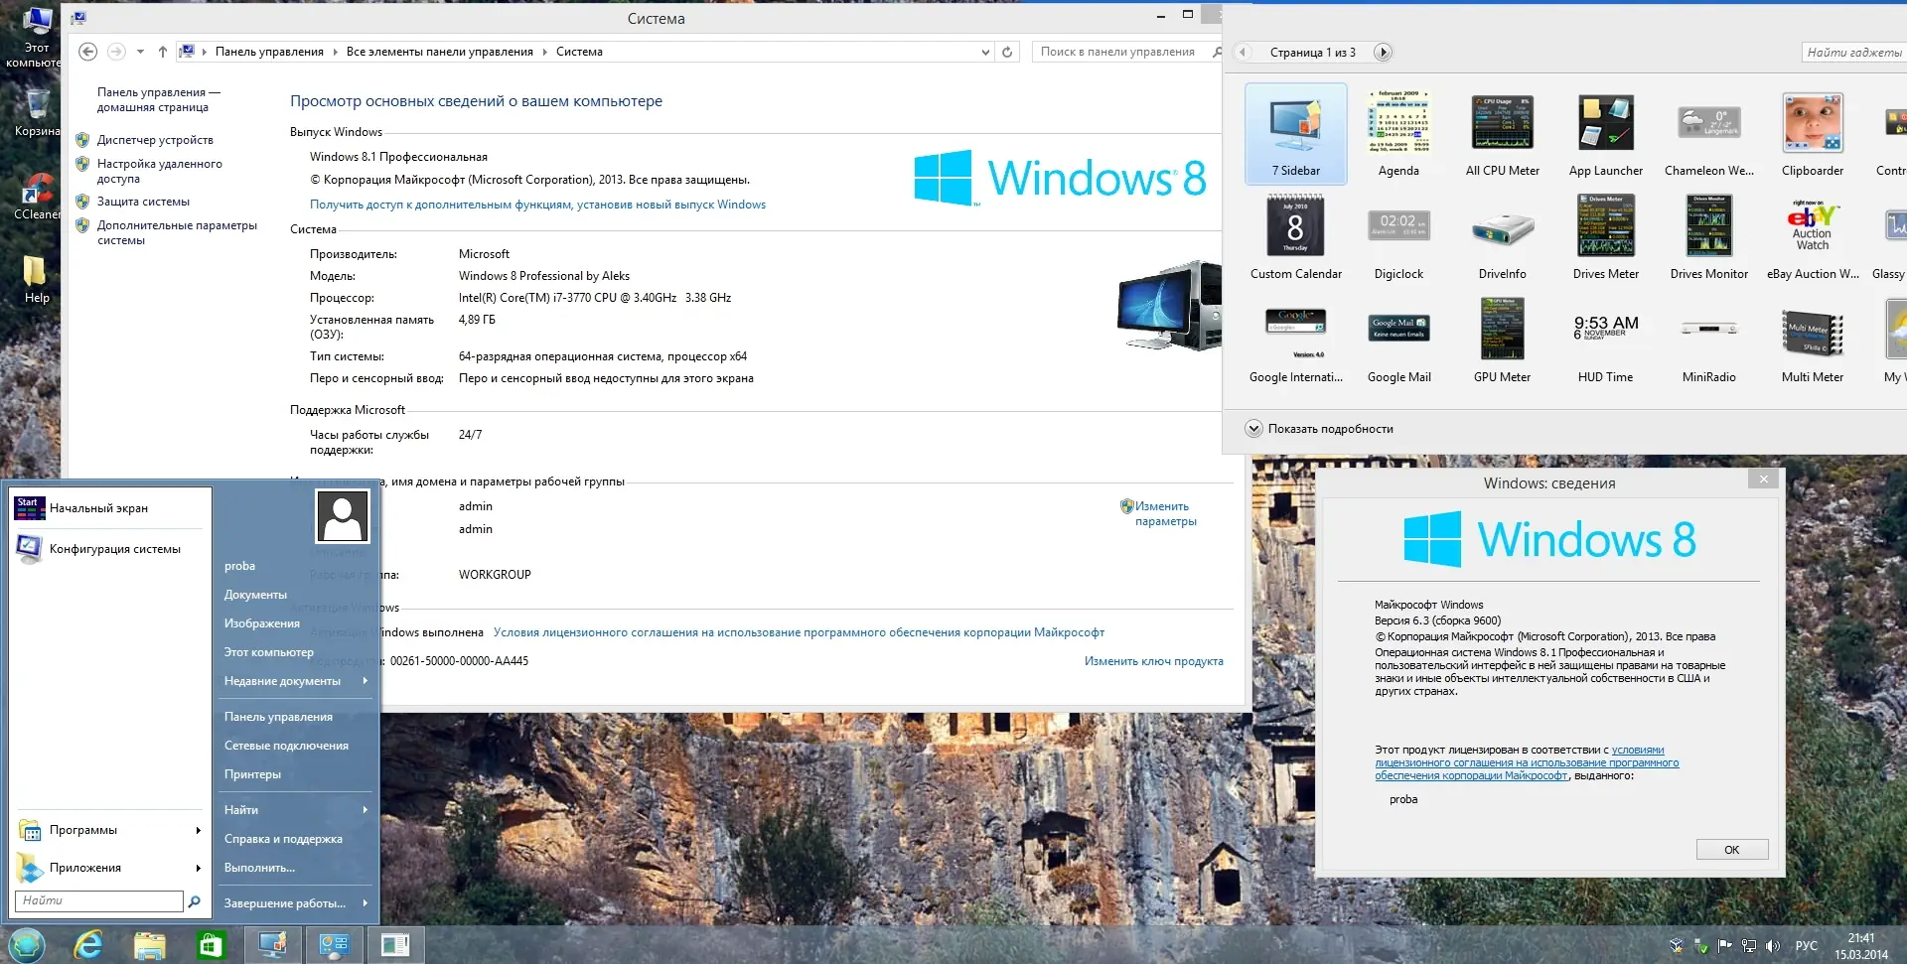This screenshot has width=1907, height=964.
Task: Open Защита системы link
Action: coord(143,202)
